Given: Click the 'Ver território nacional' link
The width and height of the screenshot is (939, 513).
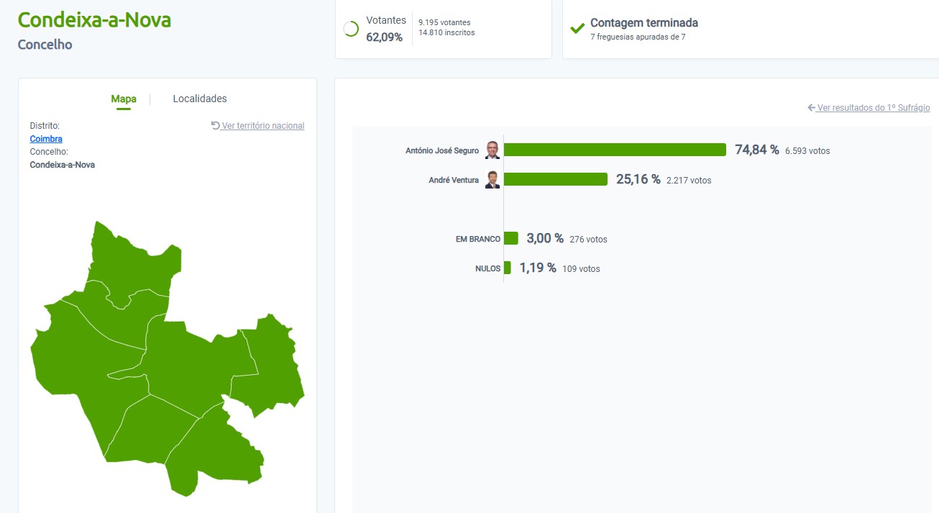Looking at the screenshot, I should coord(263,126).
